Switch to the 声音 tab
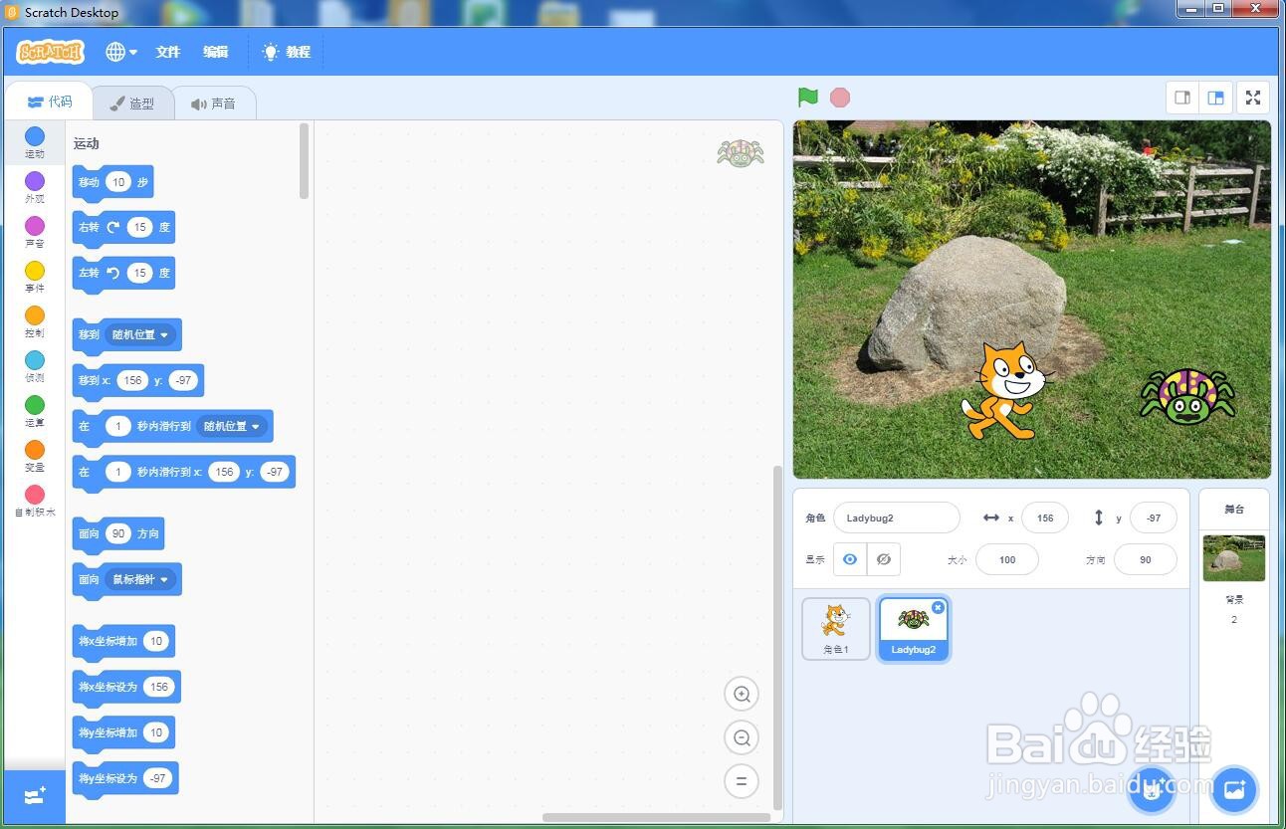Viewport: 1286px width, 829px height. tap(214, 104)
